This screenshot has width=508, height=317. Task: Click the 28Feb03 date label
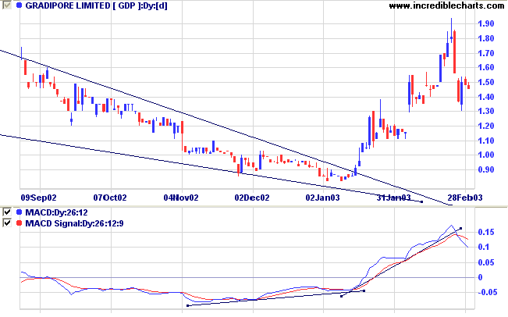pos(465,198)
